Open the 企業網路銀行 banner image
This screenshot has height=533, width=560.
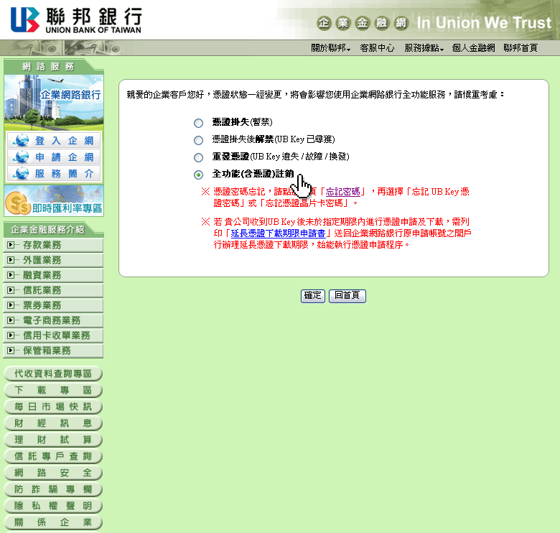pos(54,103)
